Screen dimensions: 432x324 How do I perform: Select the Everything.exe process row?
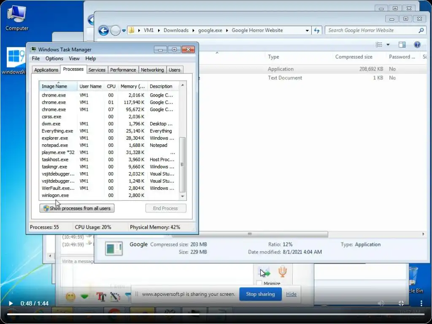(x=109, y=131)
